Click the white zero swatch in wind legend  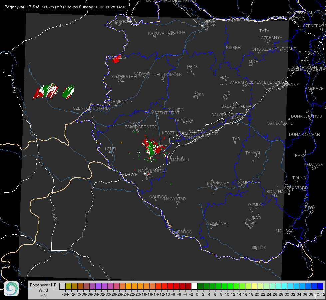194,286
